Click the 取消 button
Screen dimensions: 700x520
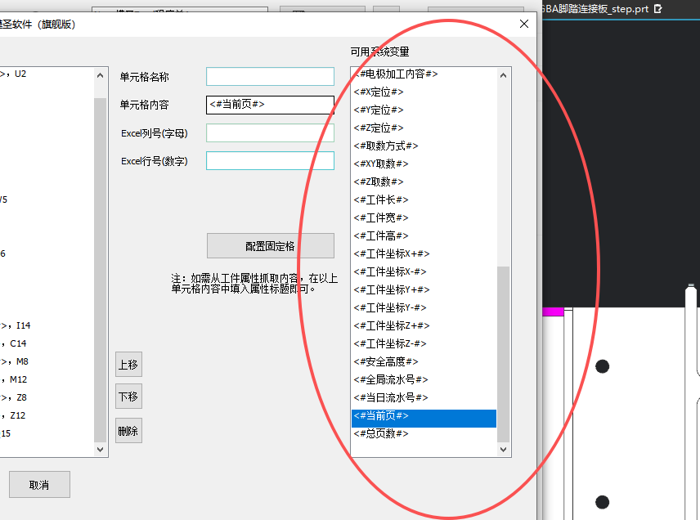[x=39, y=485]
